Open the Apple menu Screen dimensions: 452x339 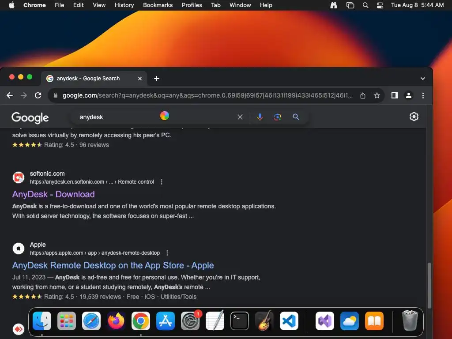click(x=11, y=5)
